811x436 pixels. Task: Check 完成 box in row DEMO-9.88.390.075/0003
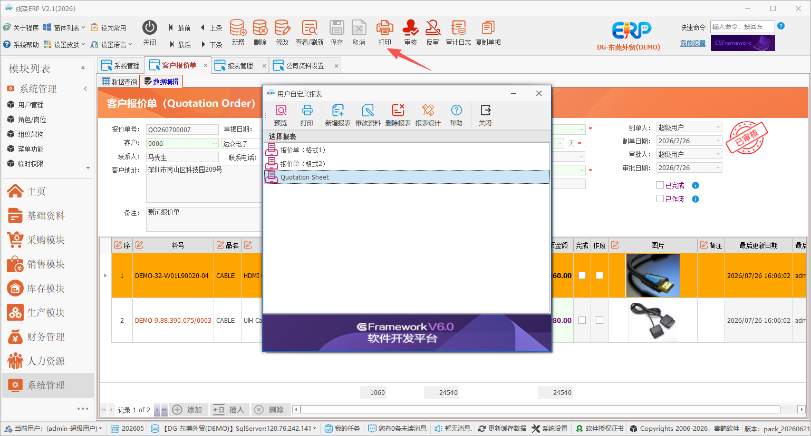582,320
